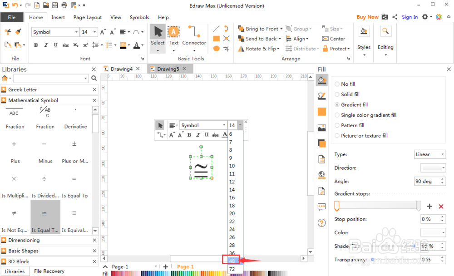Image resolution: width=454 pixels, height=276 pixels.
Task: Add a gradient stop with plus icon
Action: tap(429, 206)
